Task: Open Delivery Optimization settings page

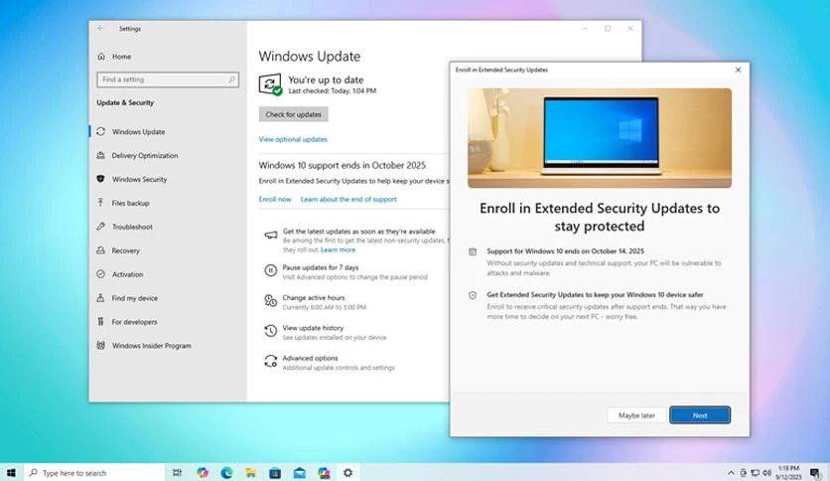Action: 145,155
